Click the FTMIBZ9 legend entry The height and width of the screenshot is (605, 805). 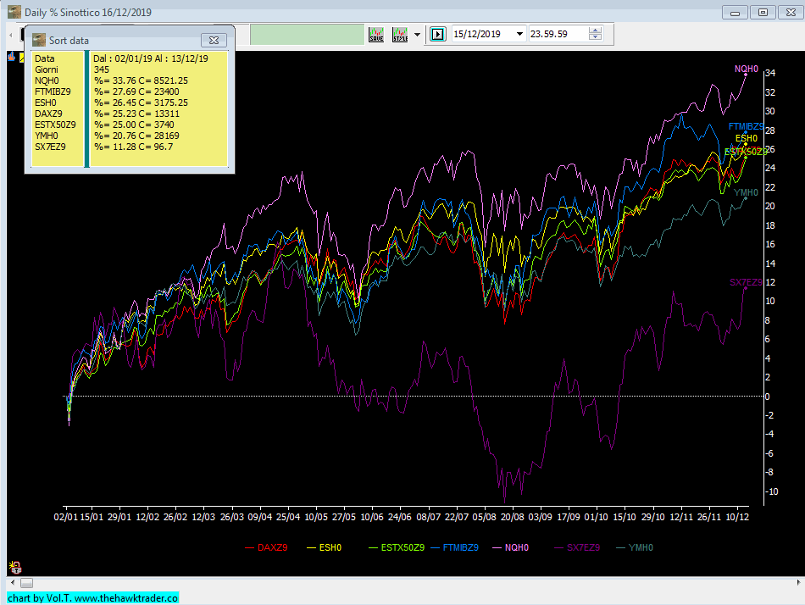pos(454,547)
